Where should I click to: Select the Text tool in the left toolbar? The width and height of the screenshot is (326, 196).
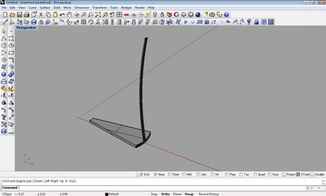(4, 117)
